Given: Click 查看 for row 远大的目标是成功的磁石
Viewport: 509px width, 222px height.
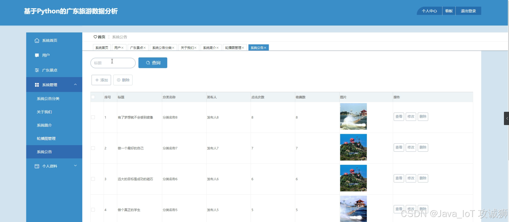Looking at the screenshot, I should 399,178.
